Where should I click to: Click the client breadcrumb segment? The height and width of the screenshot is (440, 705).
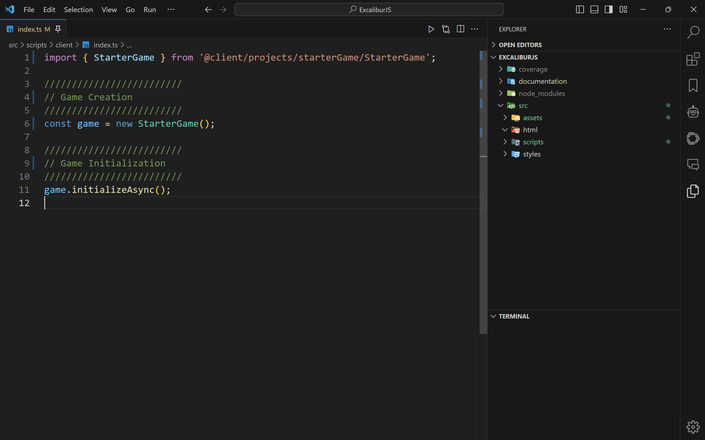(64, 45)
